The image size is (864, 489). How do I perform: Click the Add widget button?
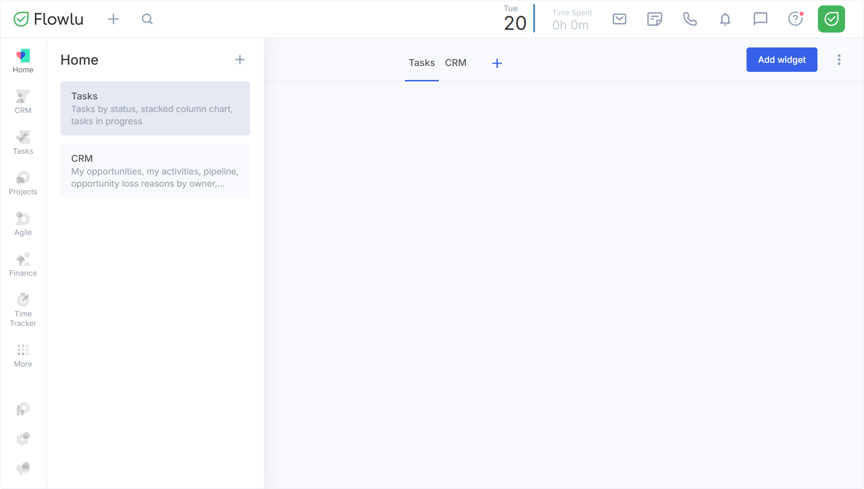click(x=781, y=60)
